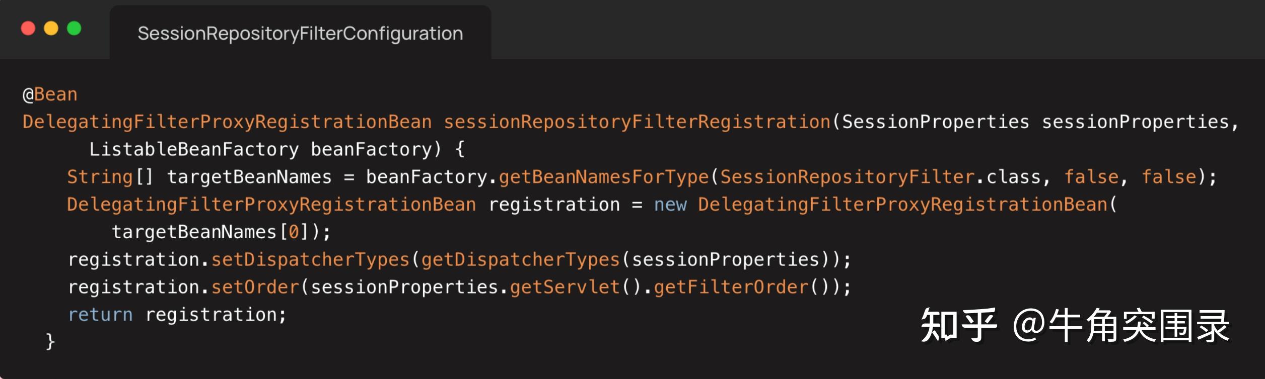Click the @Bean annotation

pyautogui.click(x=50, y=94)
